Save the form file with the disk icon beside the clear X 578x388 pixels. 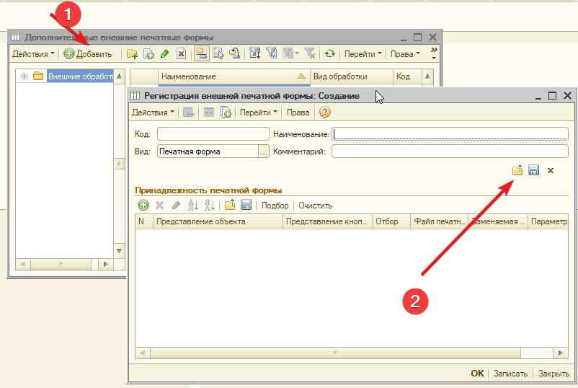(534, 170)
